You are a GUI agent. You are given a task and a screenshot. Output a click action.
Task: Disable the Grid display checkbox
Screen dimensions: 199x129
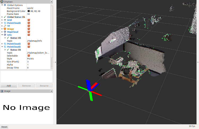pos(29,20)
